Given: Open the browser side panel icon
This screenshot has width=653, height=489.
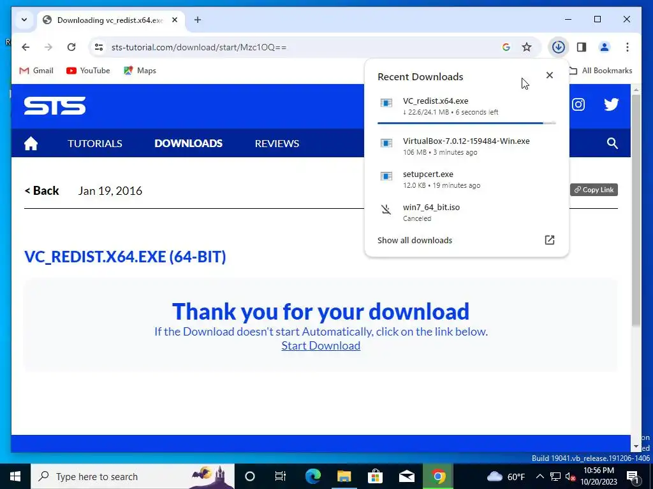Looking at the screenshot, I should (x=582, y=47).
